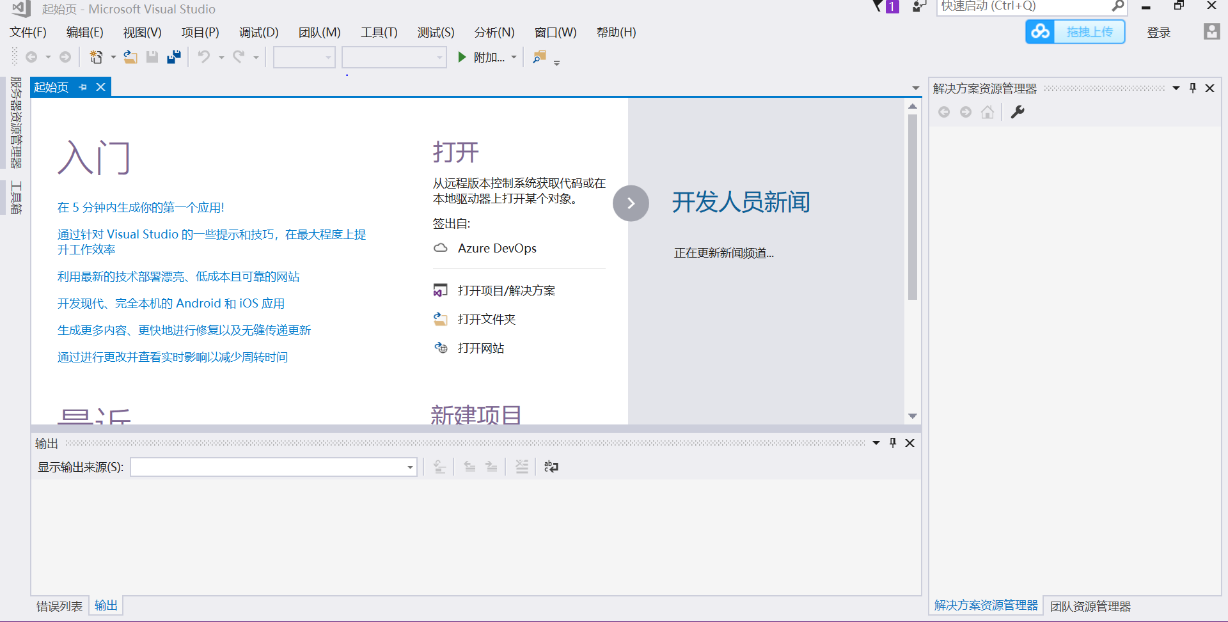Toggle word wrap in Output panel

[551, 467]
